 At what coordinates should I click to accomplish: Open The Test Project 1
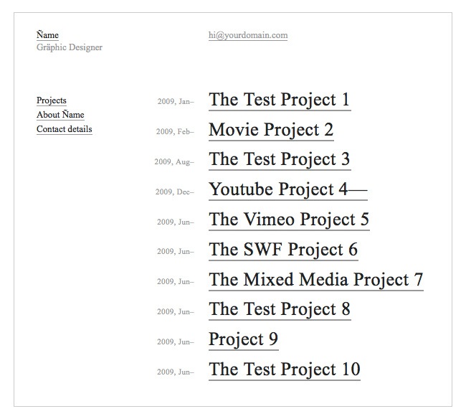pos(279,100)
